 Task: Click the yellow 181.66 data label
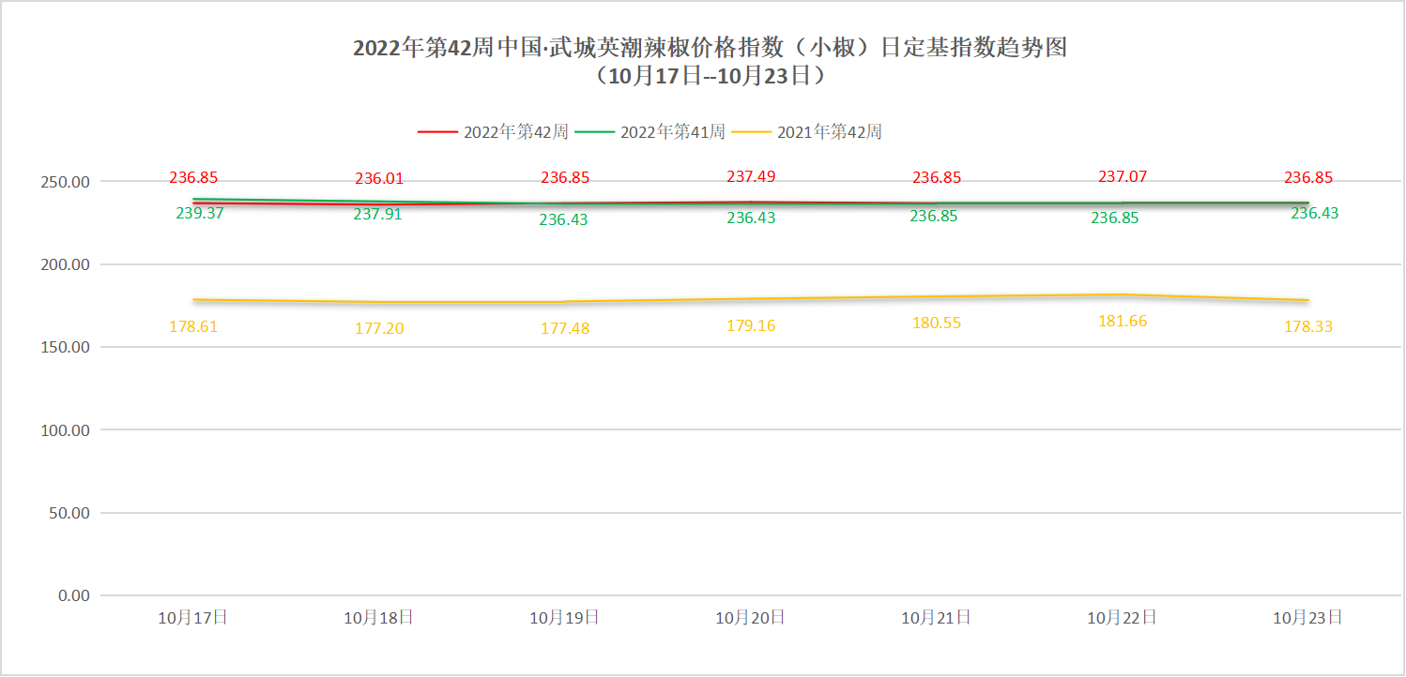pos(1123,321)
